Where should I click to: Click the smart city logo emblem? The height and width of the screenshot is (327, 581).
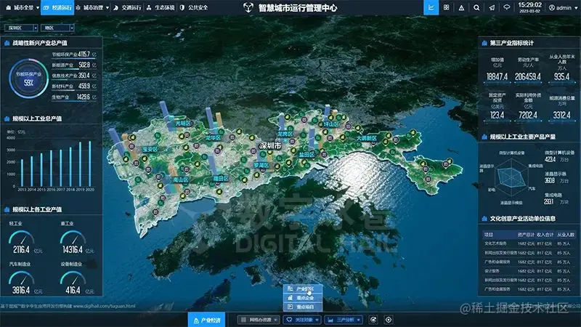pos(248,7)
